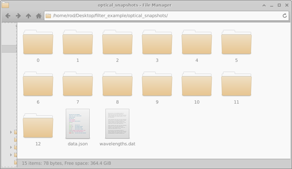Select folder 3

tap(157, 42)
